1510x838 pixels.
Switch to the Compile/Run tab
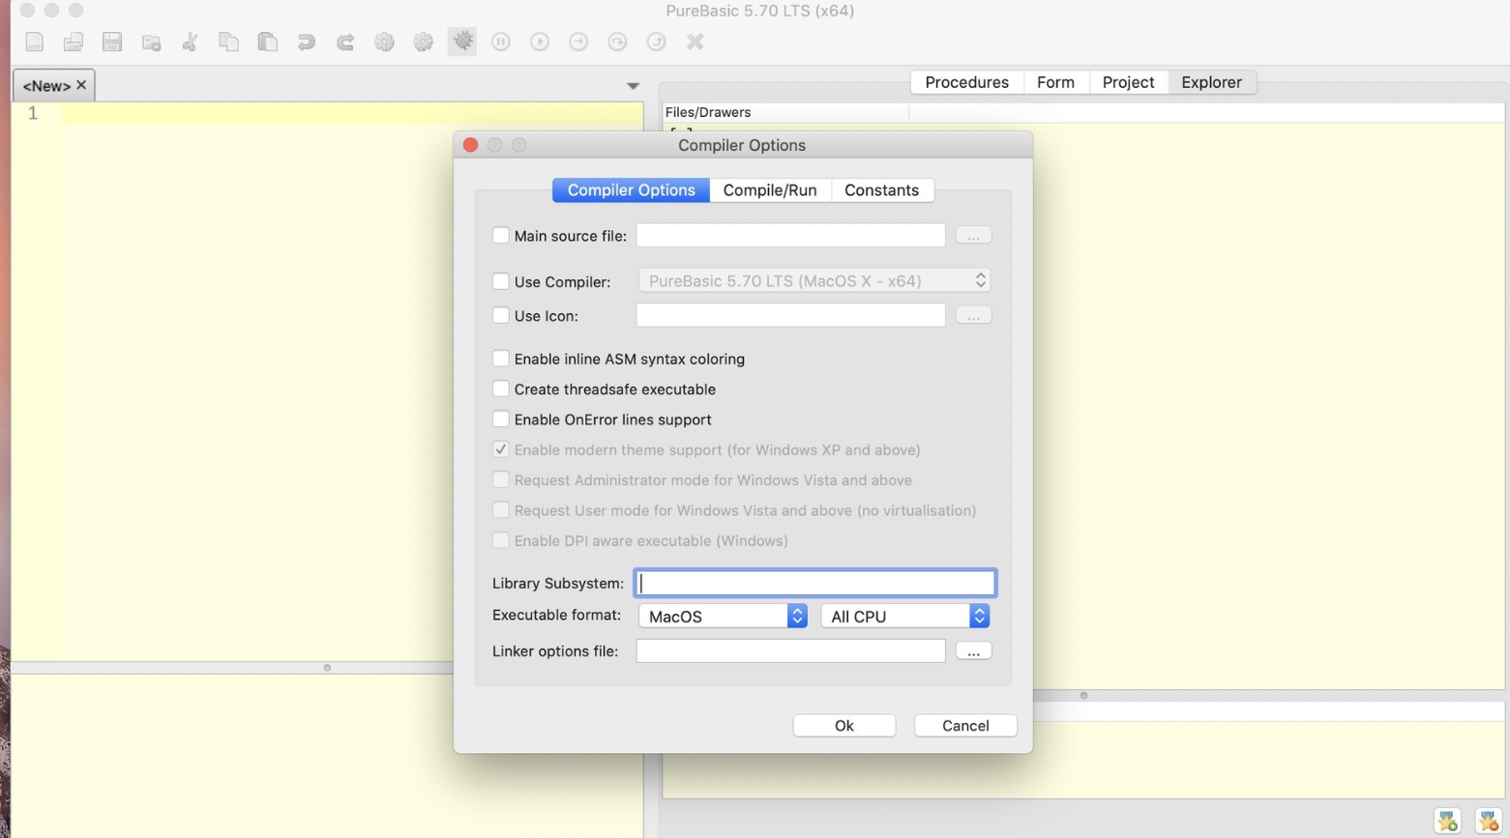click(769, 190)
